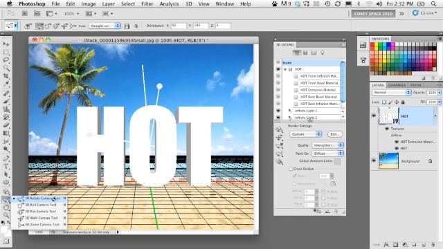Screen dimensions: 443x249
Task: Toggle visibility of Infinite Light 1
Action: (x=278, y=111)
